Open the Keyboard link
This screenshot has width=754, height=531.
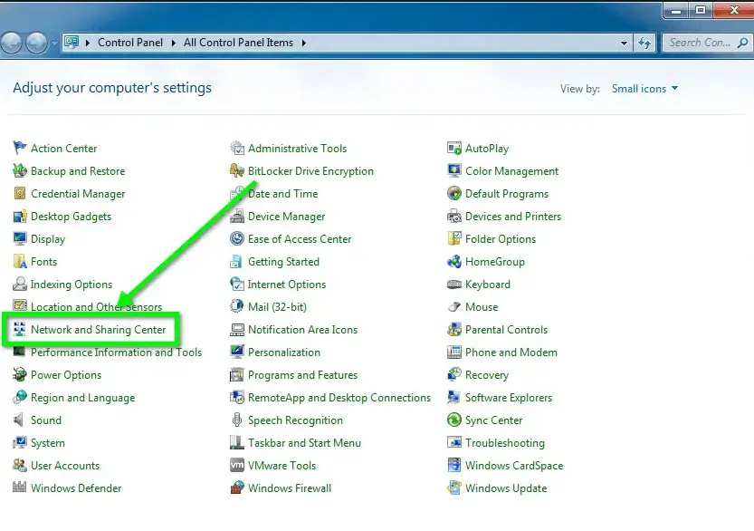488,284
